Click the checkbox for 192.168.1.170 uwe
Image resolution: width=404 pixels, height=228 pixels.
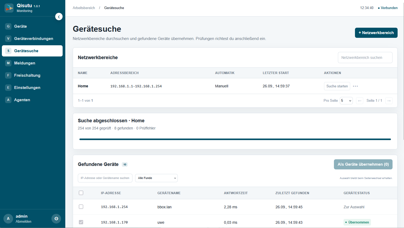click(x=81, y=222)
